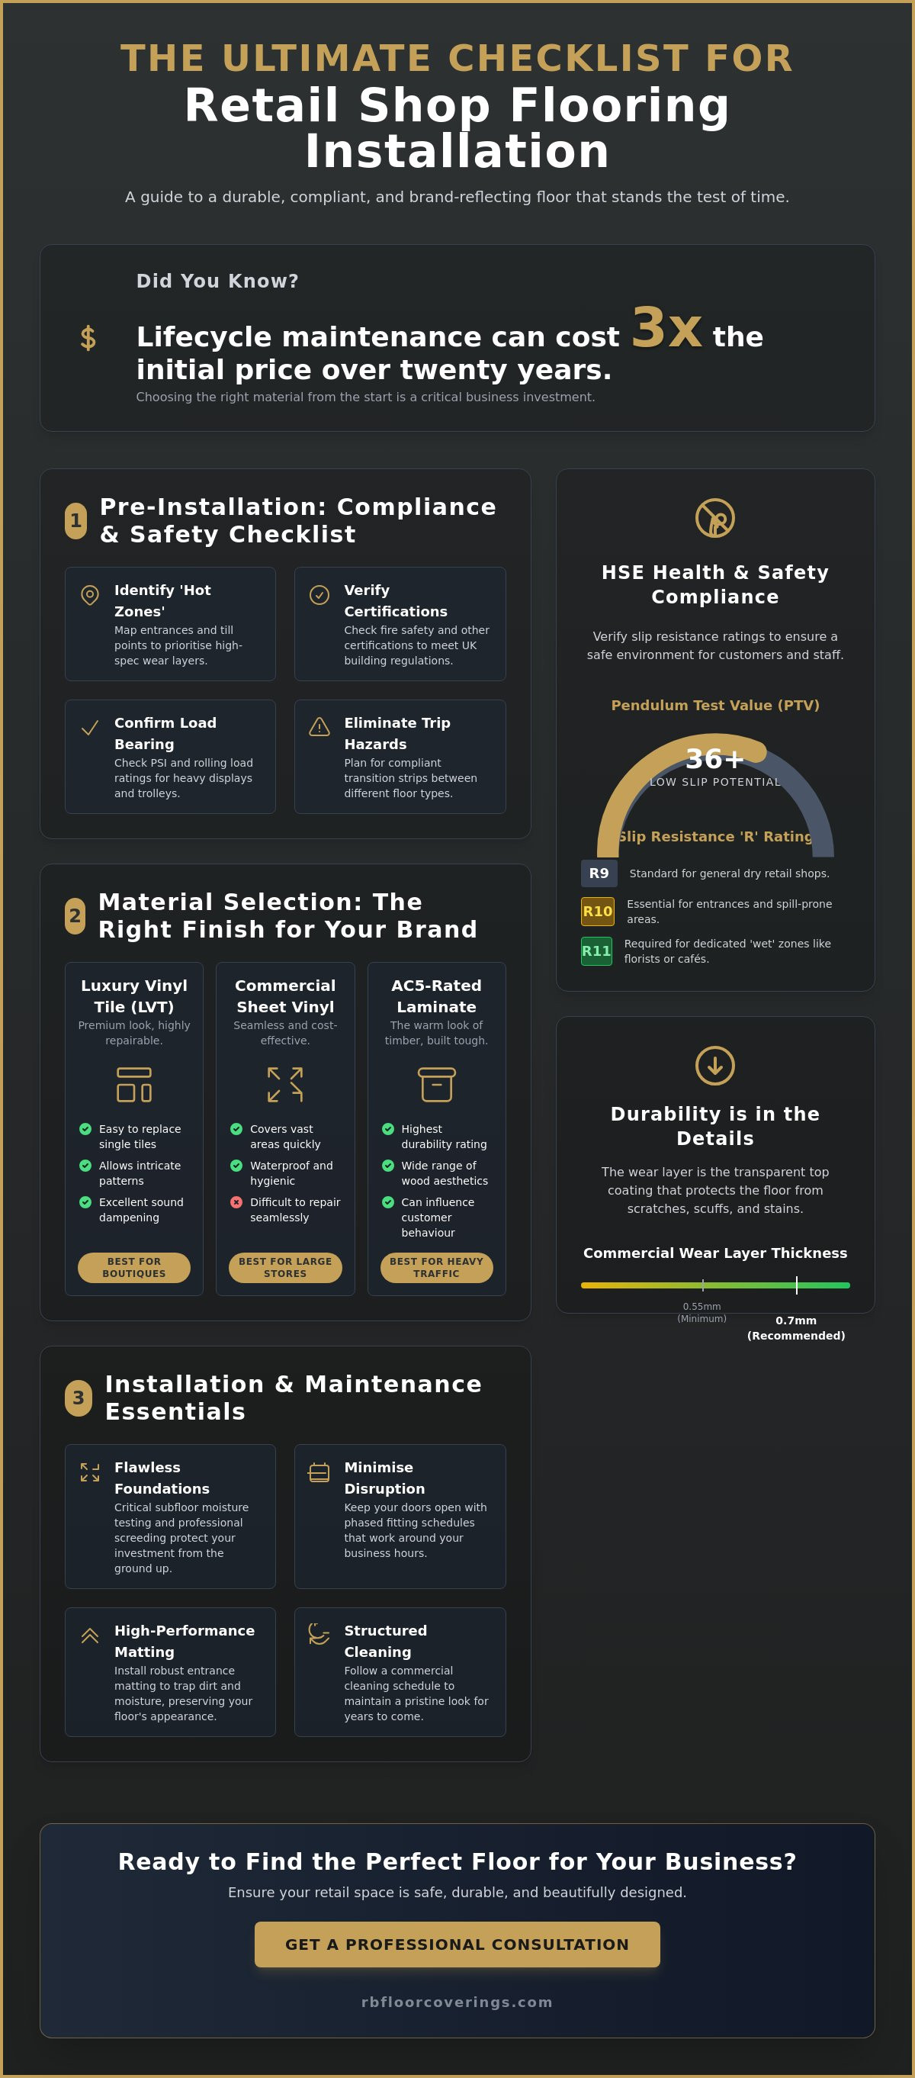Click the Pendulum Test Value (PTV) label

[x=715, y=704]
